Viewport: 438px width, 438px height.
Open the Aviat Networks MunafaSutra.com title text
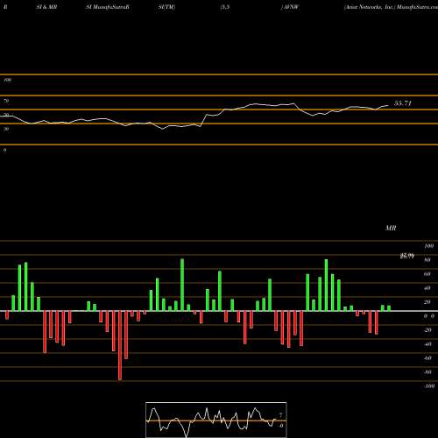[391, 7]
